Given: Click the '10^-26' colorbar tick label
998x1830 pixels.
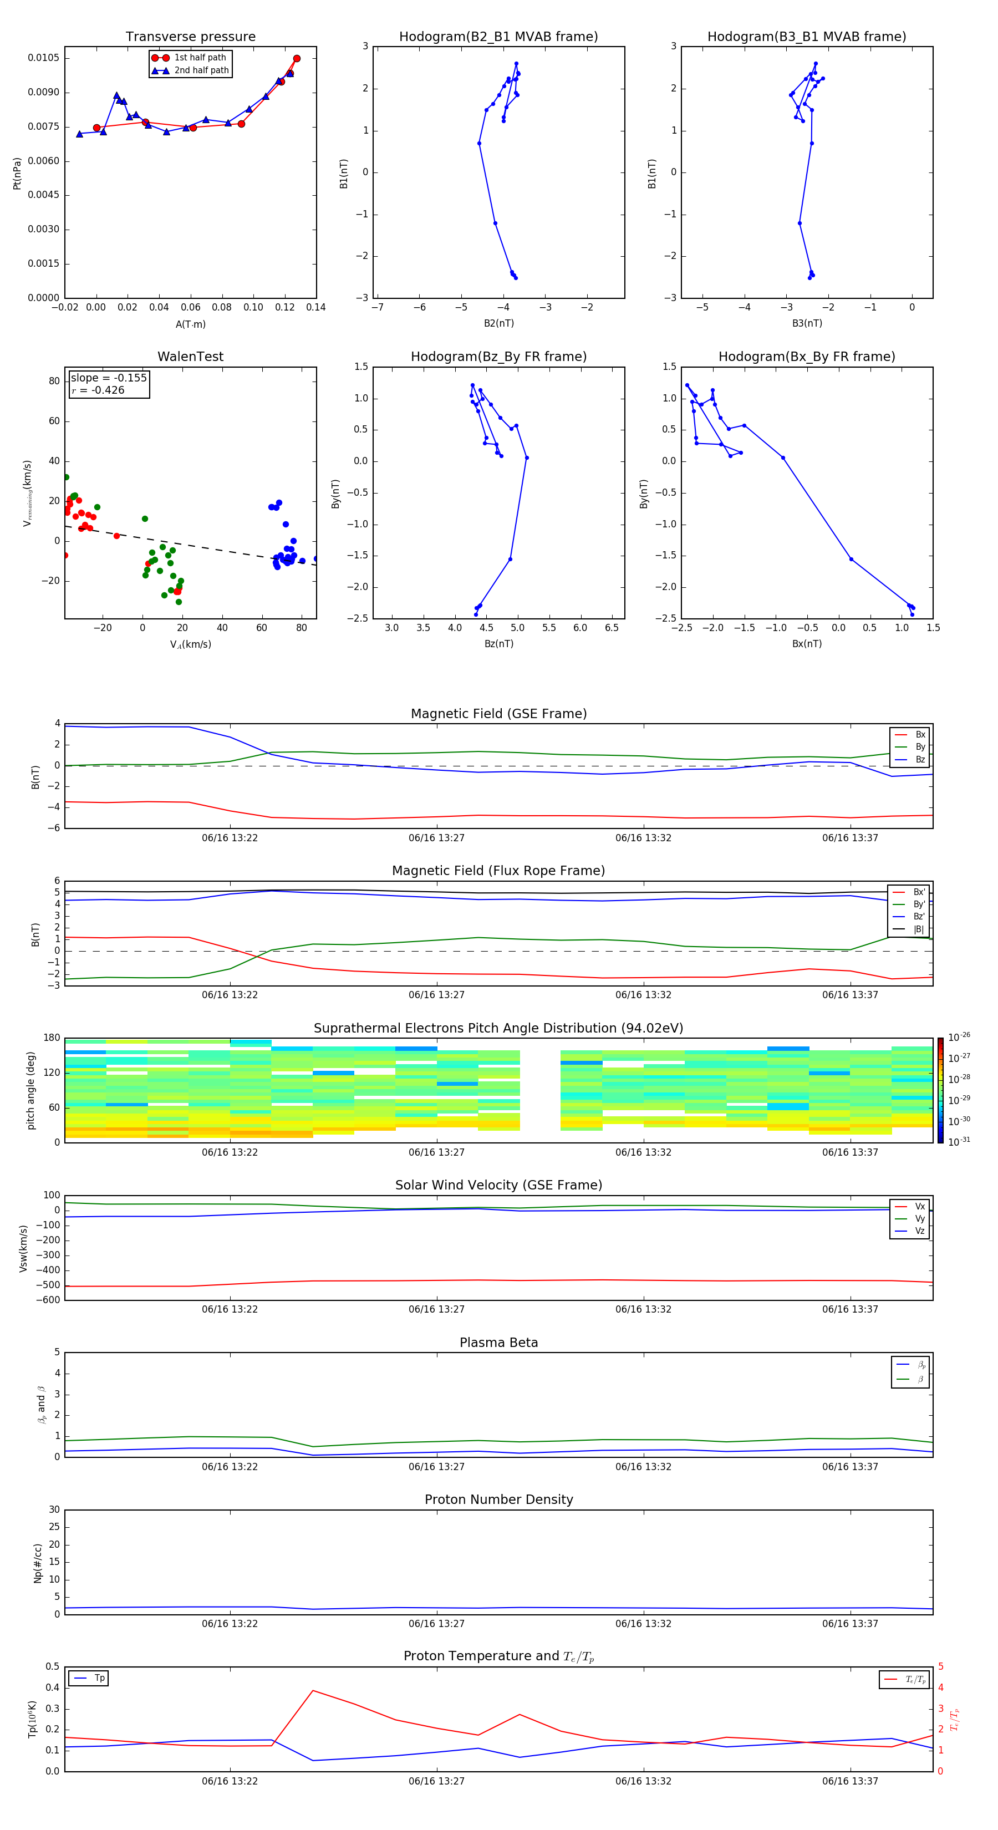Looking at the screenshot, I should click(959, 1037).
